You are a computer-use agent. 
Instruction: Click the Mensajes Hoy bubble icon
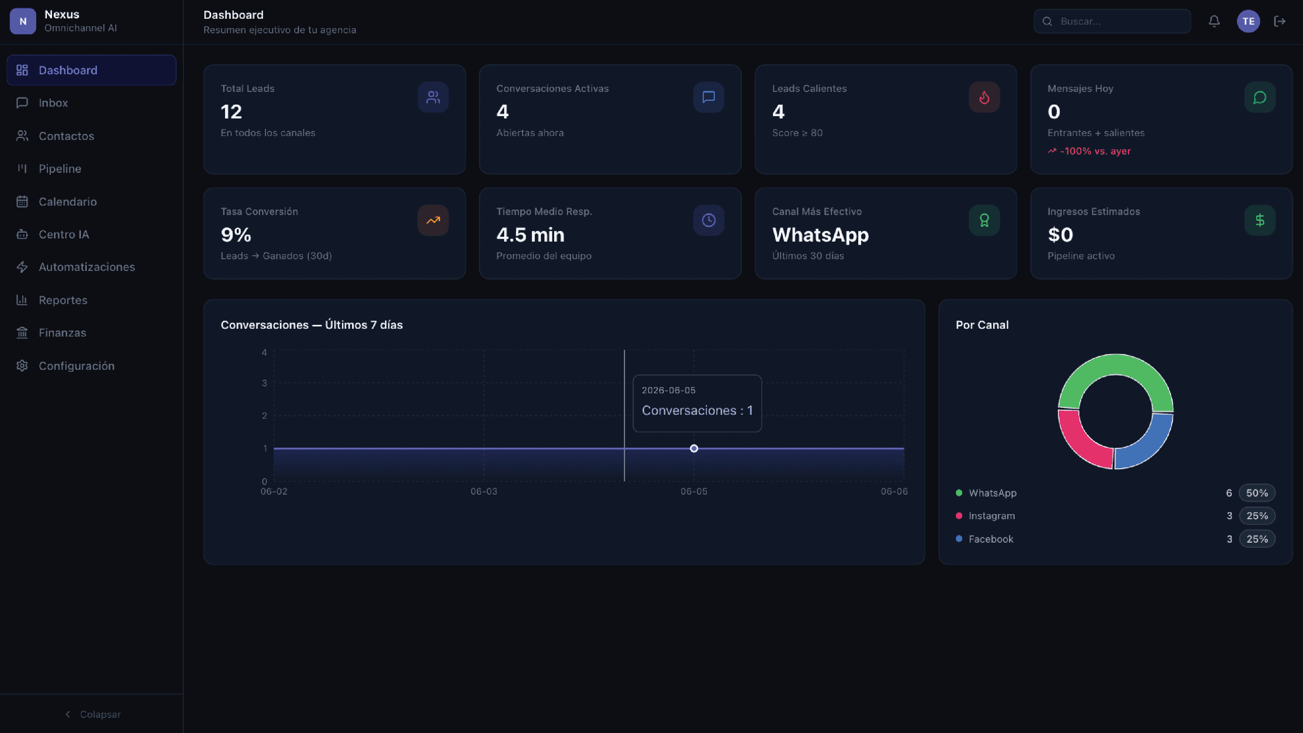[x=1260, y=97]
